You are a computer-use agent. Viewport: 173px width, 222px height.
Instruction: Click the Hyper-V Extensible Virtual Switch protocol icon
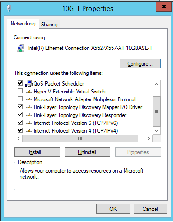[29, 92]
